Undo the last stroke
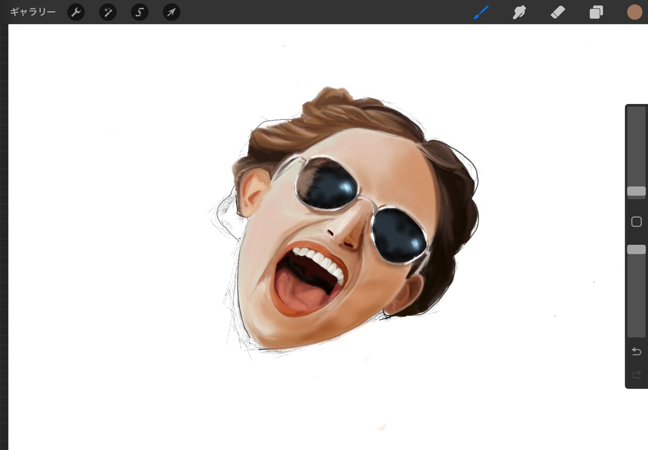The width and height of the screenshot is (648, 450). pyautogui.click(x=636, y=351)
